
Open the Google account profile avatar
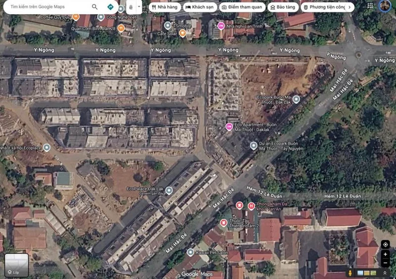coord(385,6)
